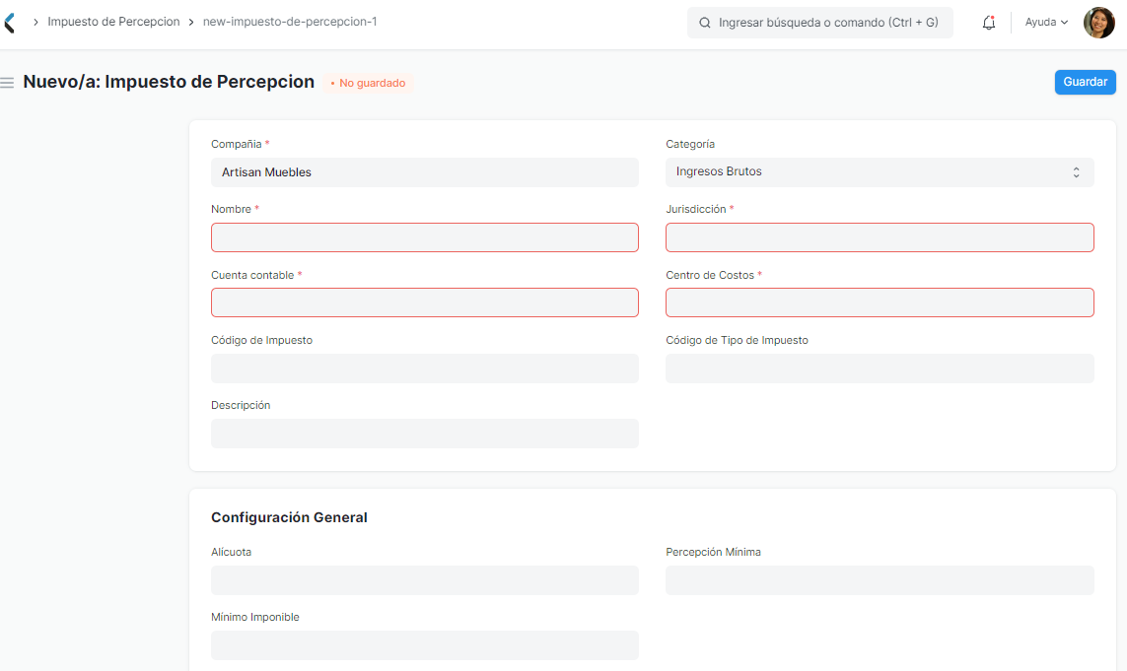The image size is (1127, 671).
Task: Open notifications bell icon
Action: [x=989, y=23]
